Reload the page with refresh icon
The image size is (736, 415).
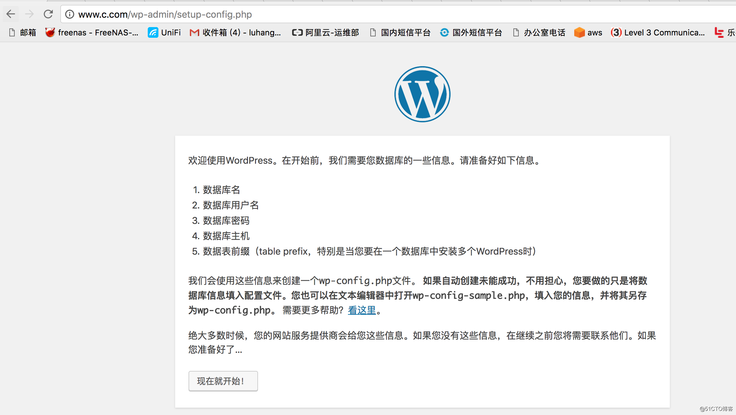coord(48,14)
